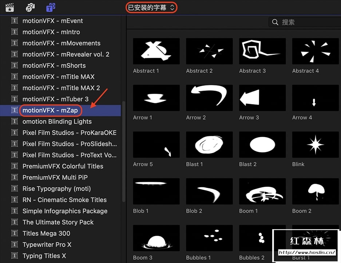
Task: Select the Boom 1 title thumbnail
Action: pyautogui.click(x=262, y=191)
